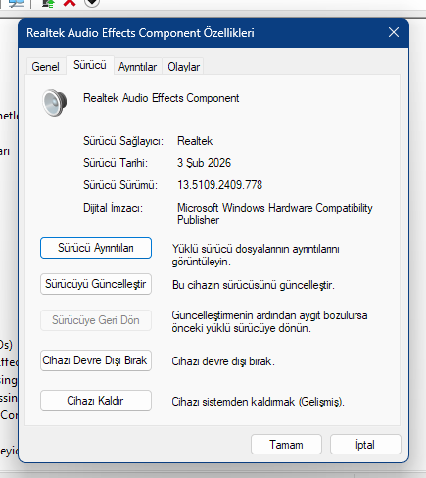
Task: Cancel the dialog with İptal
Action: (x=365, y=445)
